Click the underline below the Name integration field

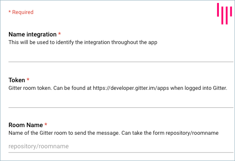coord(121,62)
